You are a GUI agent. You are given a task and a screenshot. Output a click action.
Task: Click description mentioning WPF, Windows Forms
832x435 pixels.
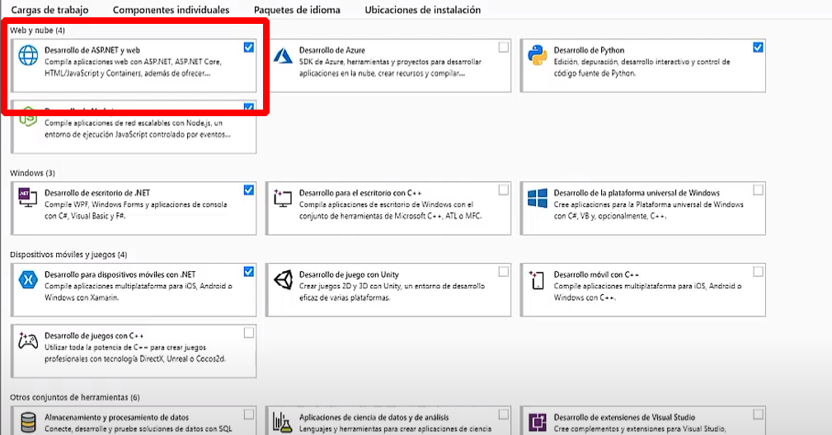tap(136, 210)
